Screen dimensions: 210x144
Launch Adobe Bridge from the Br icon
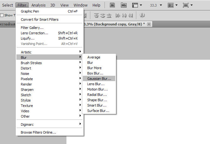pos(112,5)
